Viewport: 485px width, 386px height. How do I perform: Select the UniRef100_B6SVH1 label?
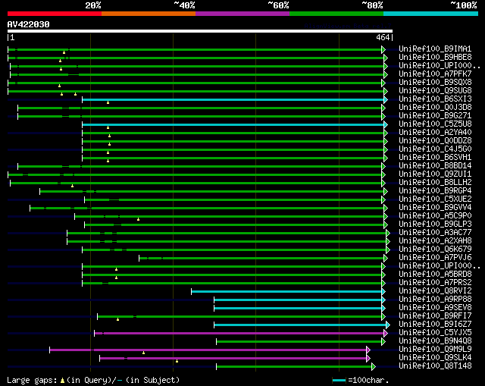point(435,158)
